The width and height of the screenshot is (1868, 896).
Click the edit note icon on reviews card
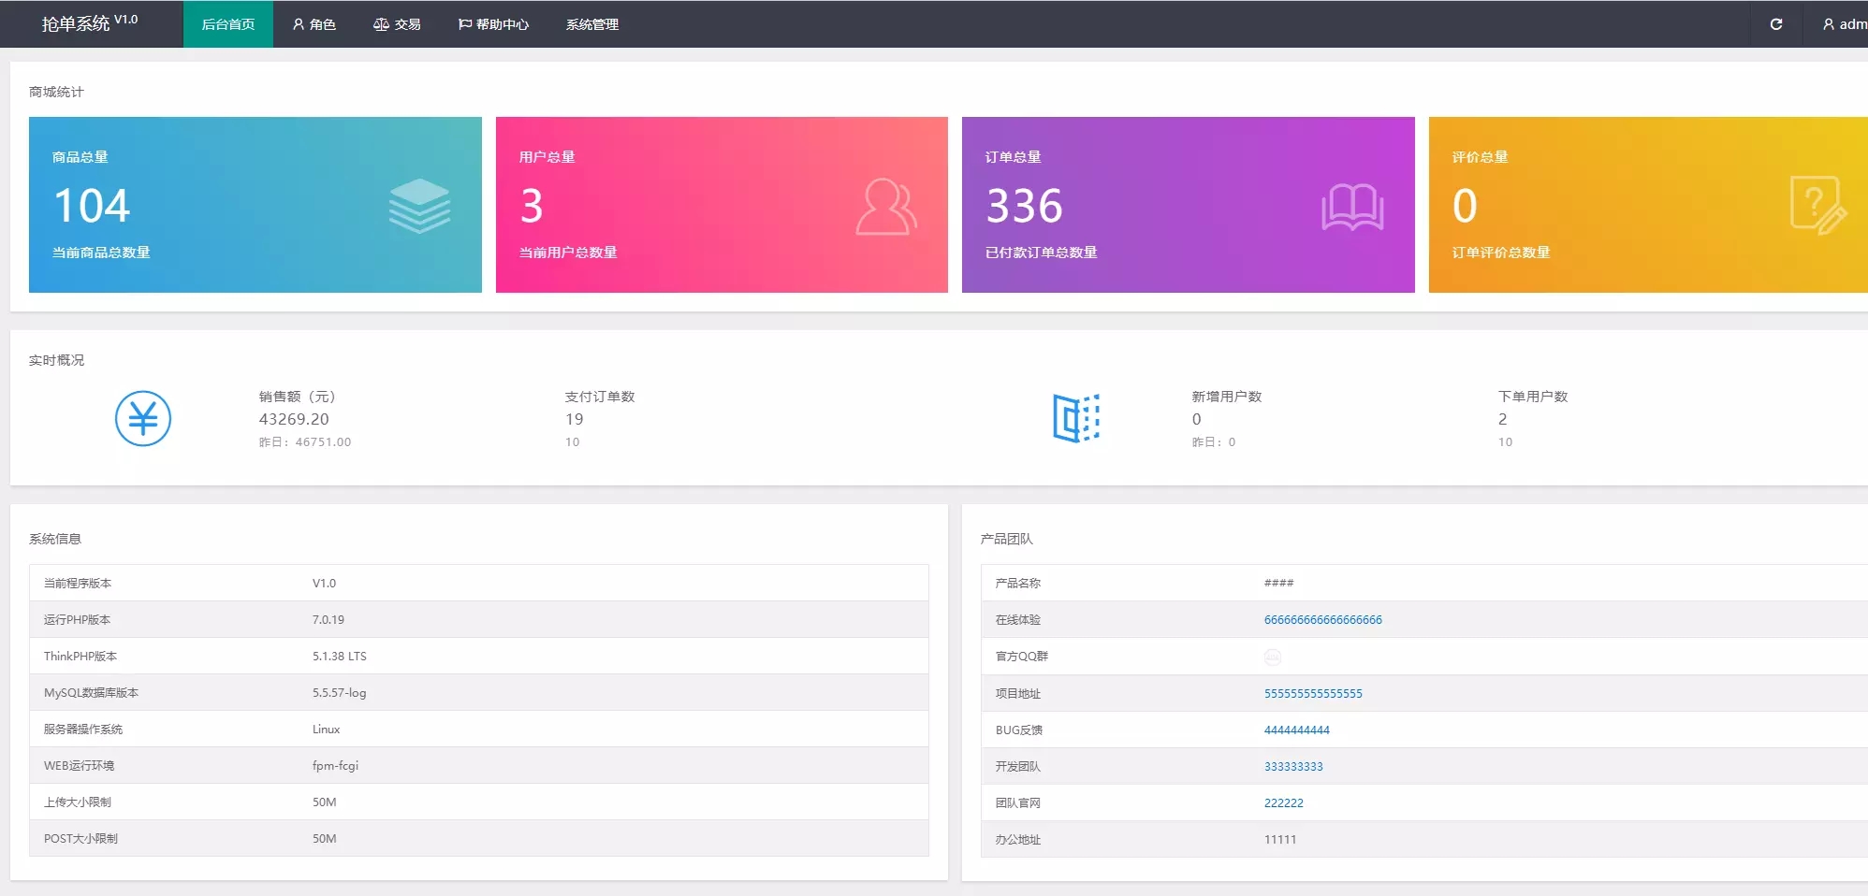point(1817,205)
